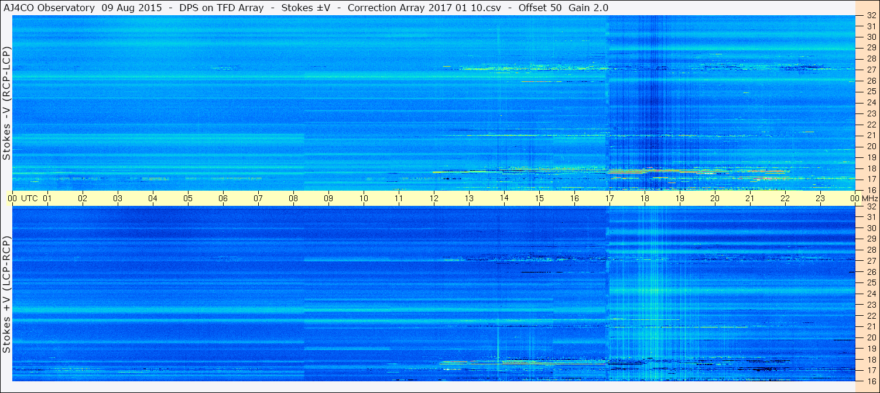The height and width of the screenshot is (393, 880).
Task: Select the 'Offset 50' value in header
Action: pyautogui.click(x=540, y=8)
